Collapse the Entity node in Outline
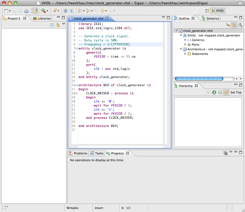 pyautogui.click(x=181, y=35)
